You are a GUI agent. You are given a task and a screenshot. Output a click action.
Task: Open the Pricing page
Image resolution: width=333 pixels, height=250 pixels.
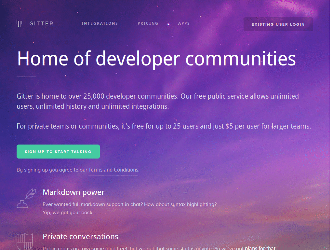tap(148, 23)
